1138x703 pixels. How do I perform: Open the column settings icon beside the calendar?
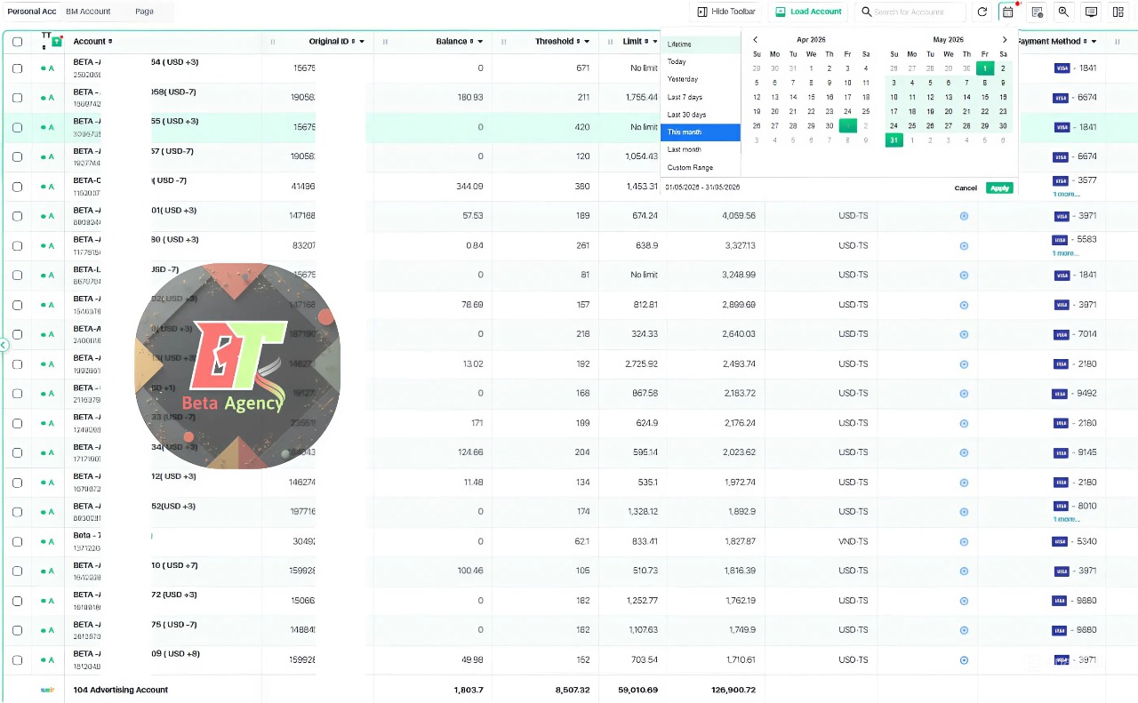[1037, 12]
